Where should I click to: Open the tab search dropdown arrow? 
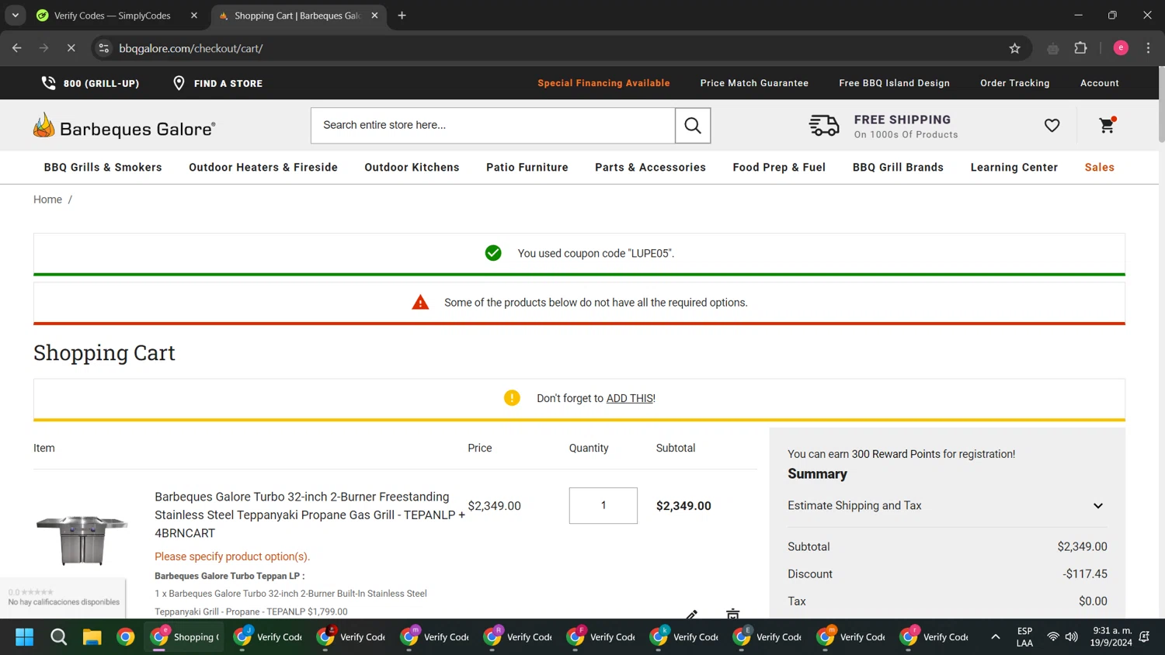[15, 16]
